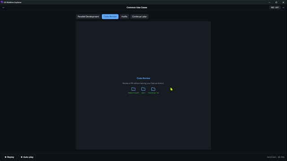
Task: Click the feature/auth folder icon
Action: (134, 89)
